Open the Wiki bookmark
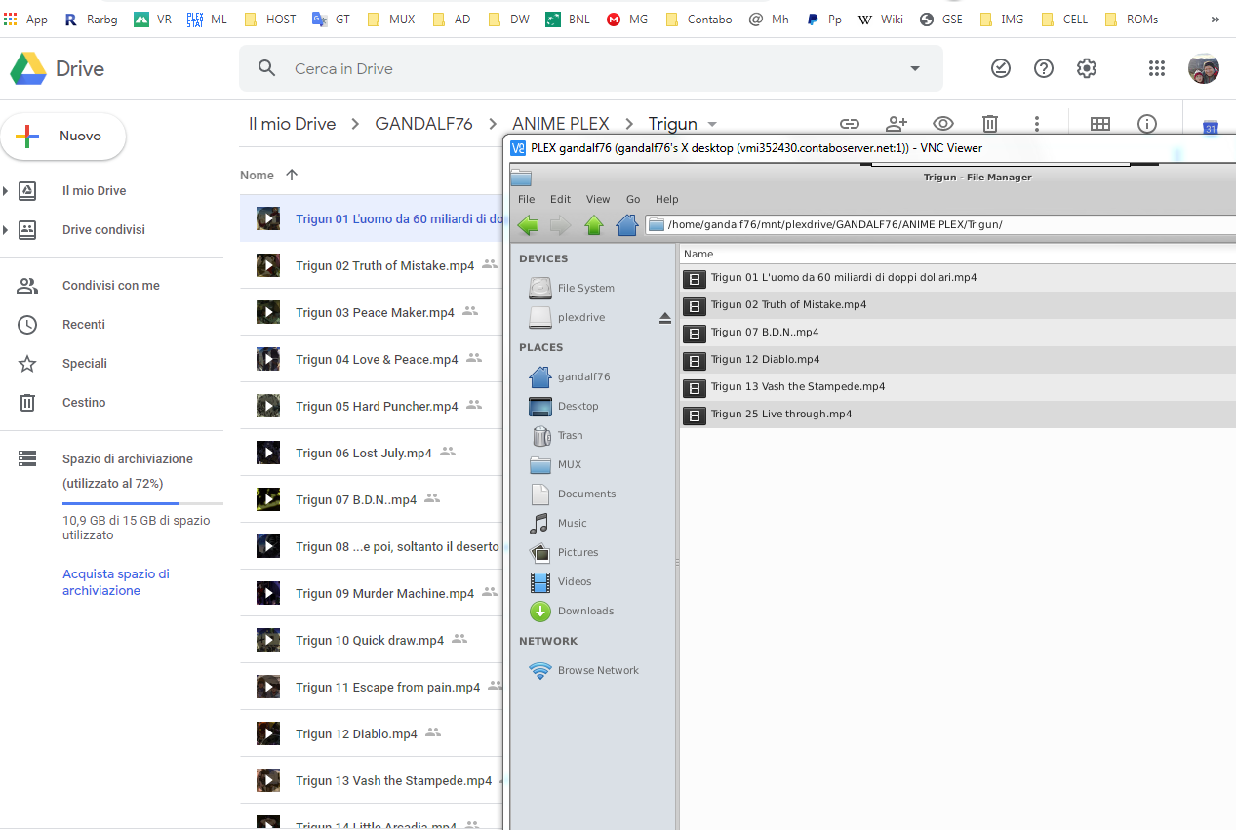This screenshot has height=830, width=1236. (881, 20)
